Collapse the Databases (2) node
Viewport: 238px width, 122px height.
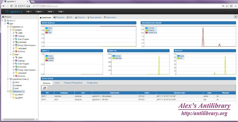coord(8,27)
